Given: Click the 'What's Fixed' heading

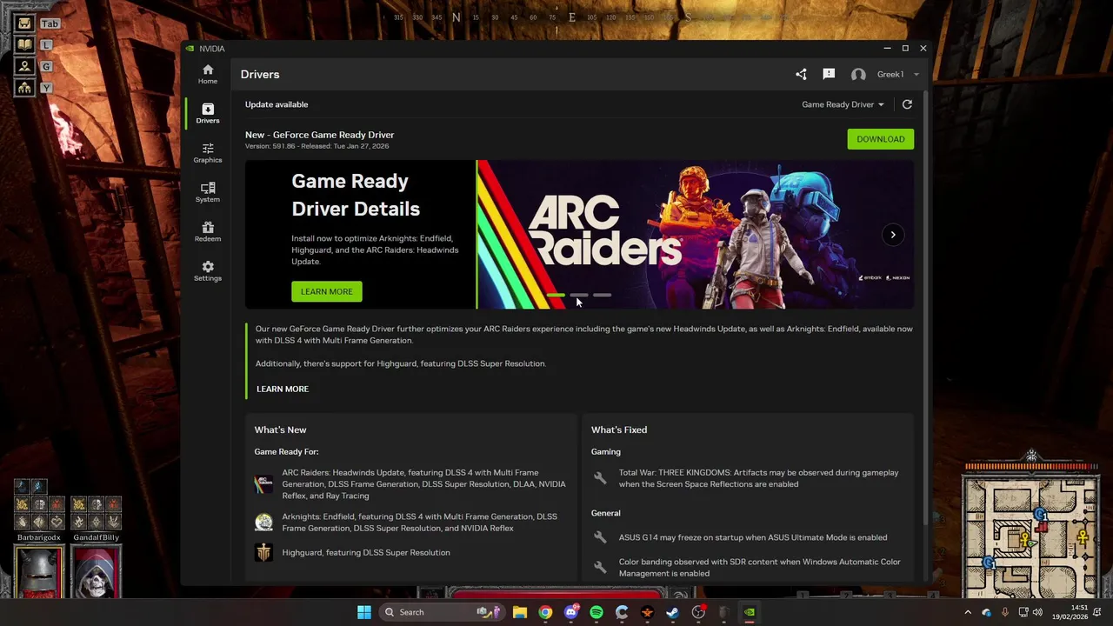Looking at the screenshot, I should (x=619, y=430).
